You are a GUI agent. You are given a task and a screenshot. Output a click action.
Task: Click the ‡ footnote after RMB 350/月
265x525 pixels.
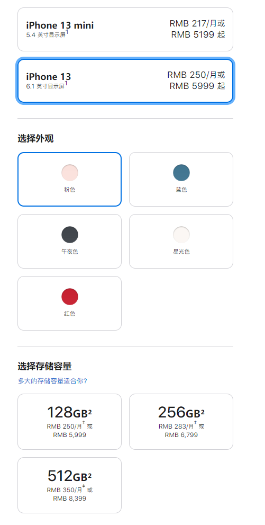84,487
